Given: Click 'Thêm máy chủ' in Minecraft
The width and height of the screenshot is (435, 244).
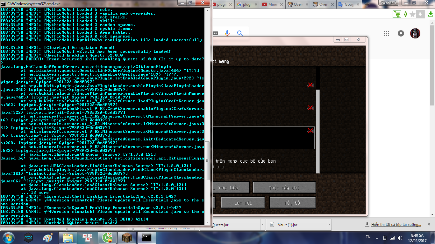Looking at the screenshot, I should coord(284,188).
